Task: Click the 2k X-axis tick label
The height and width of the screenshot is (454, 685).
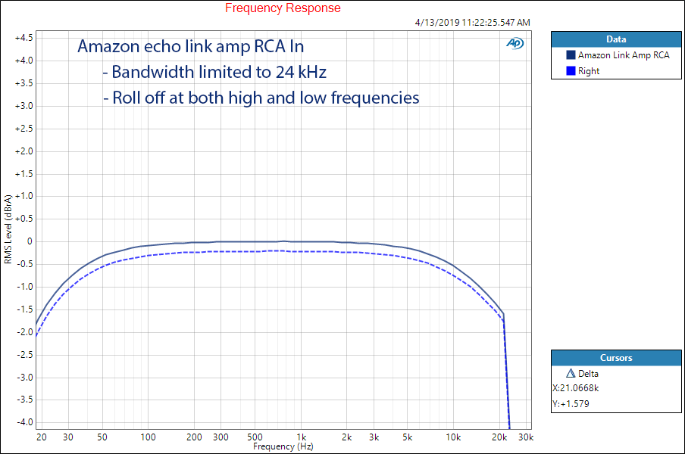Action: pyautogui.click(x=347, y=437)
